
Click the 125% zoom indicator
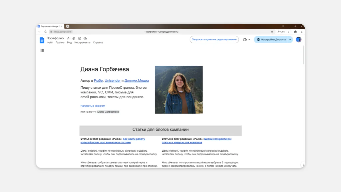(x=281, y=31)
